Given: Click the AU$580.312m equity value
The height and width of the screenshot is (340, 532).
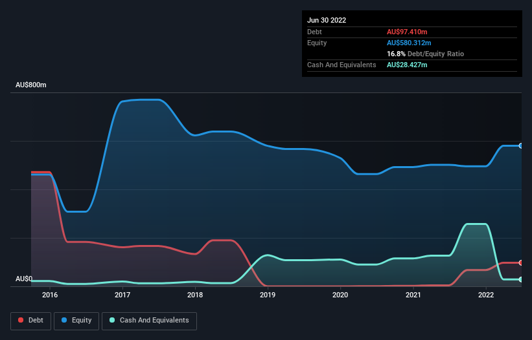Looking at the screenshot, I should pos(409,43).
